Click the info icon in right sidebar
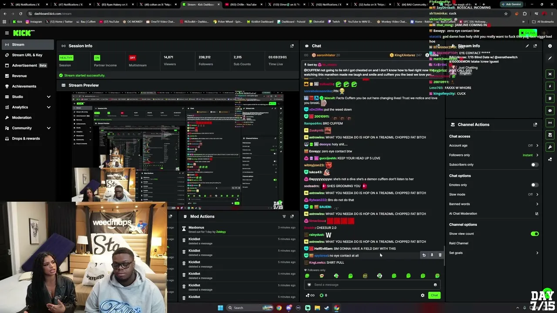This screenshot has height=313, width=557. [x=550, y=46]
